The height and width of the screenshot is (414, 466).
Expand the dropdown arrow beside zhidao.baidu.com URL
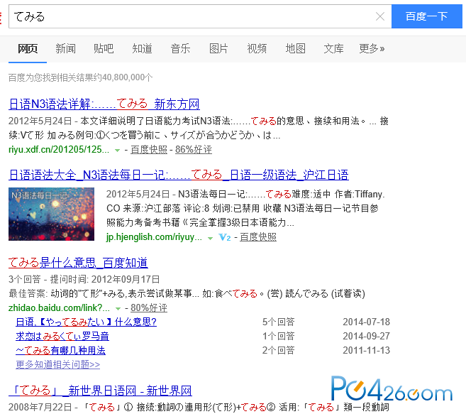point(118,309)
